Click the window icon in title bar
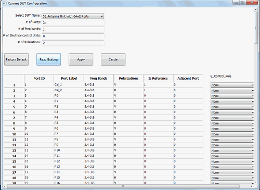 point(5,3)
